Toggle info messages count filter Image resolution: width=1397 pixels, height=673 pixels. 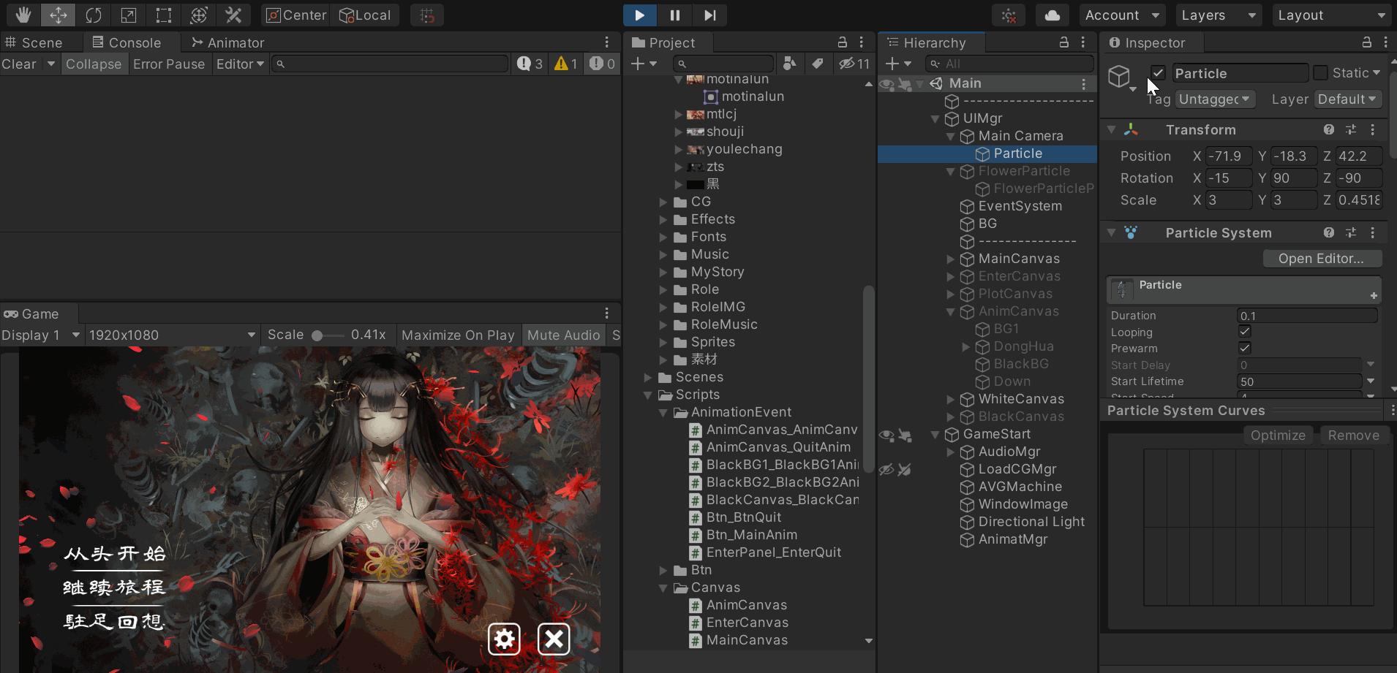tap(530, 64)
